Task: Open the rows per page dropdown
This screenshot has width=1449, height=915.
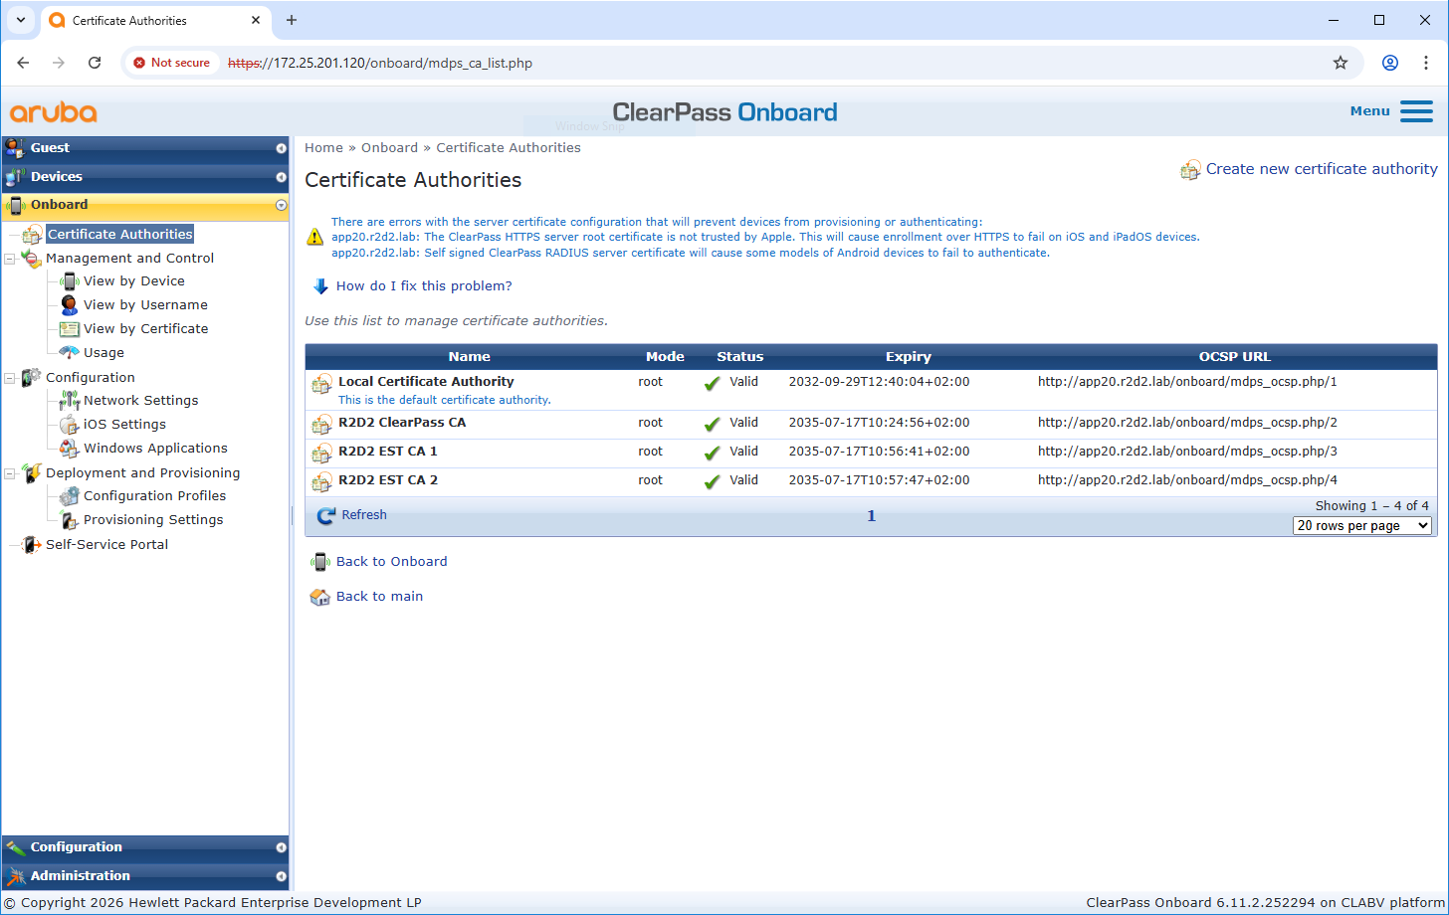Action: (x=1361, y=525)
